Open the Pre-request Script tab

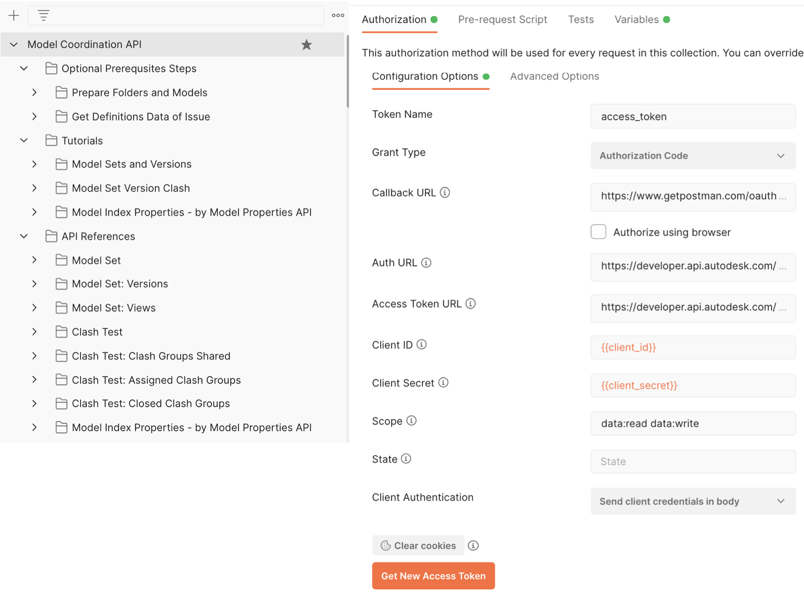tap(503, 20)
